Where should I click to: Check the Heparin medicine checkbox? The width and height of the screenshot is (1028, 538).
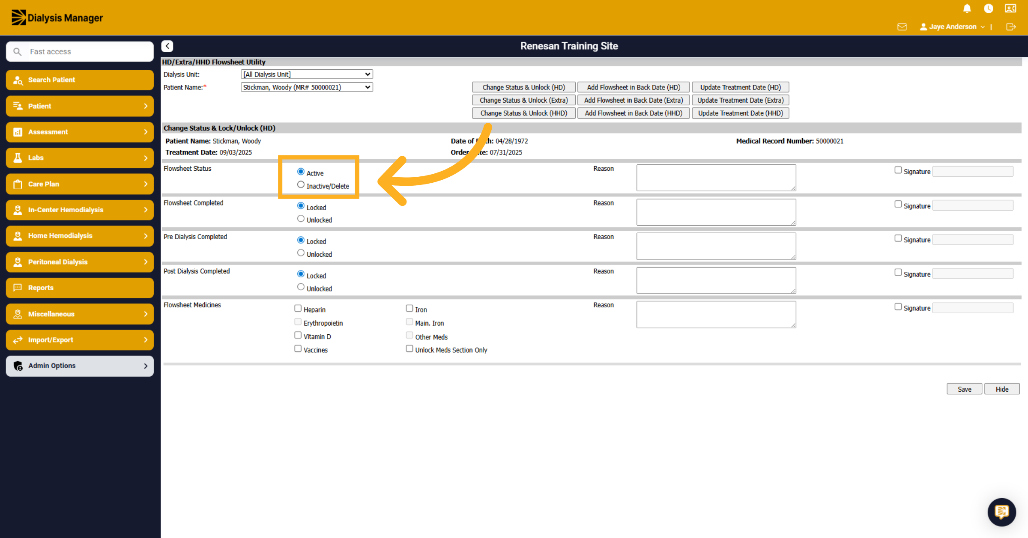point(298,308)
